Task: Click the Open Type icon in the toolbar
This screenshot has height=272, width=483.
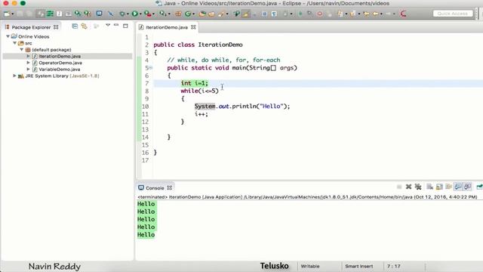Action: pyautogui.click(x=202, y=14)
